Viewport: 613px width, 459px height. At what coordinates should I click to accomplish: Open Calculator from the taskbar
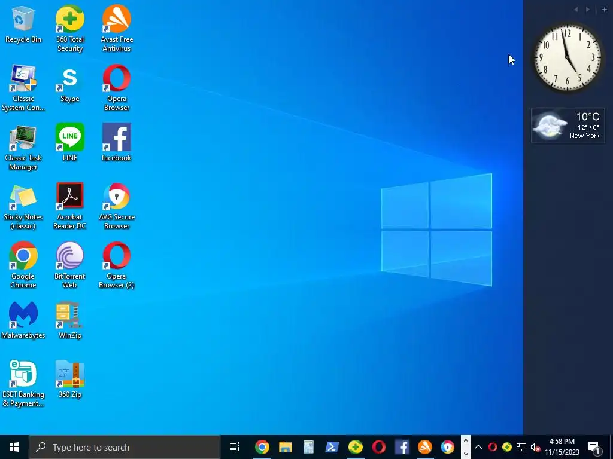pyautogui.click(x=308, y=447)
